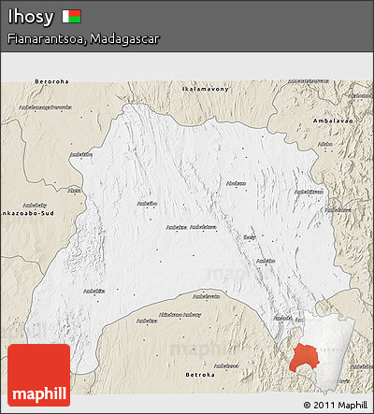
Task: Click the Ihosy title text
Action: pos(31,17)
